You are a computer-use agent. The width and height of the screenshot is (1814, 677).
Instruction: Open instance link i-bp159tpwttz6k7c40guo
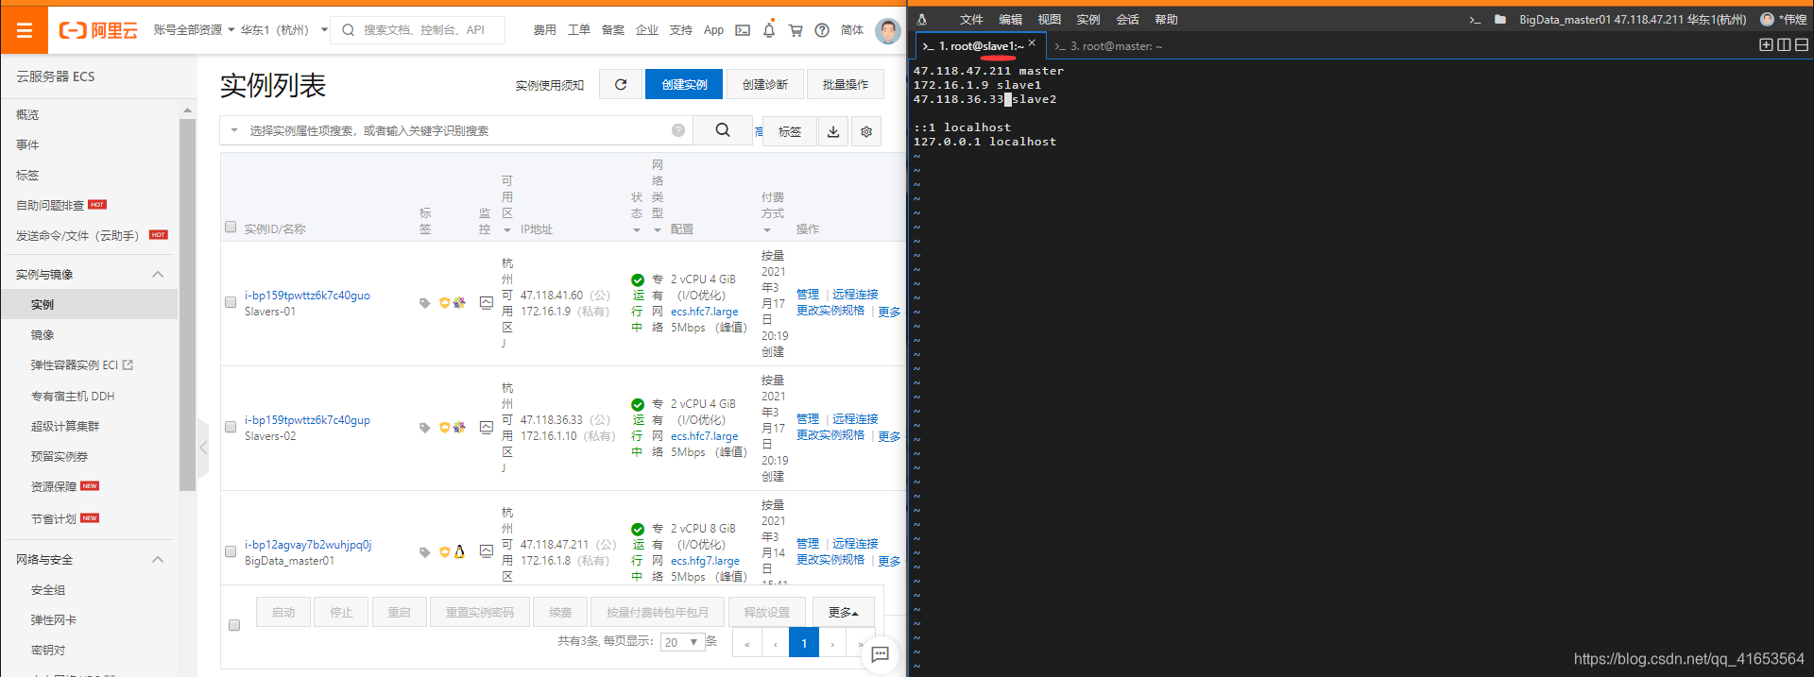pyautogui.click(x=307, y=296)
